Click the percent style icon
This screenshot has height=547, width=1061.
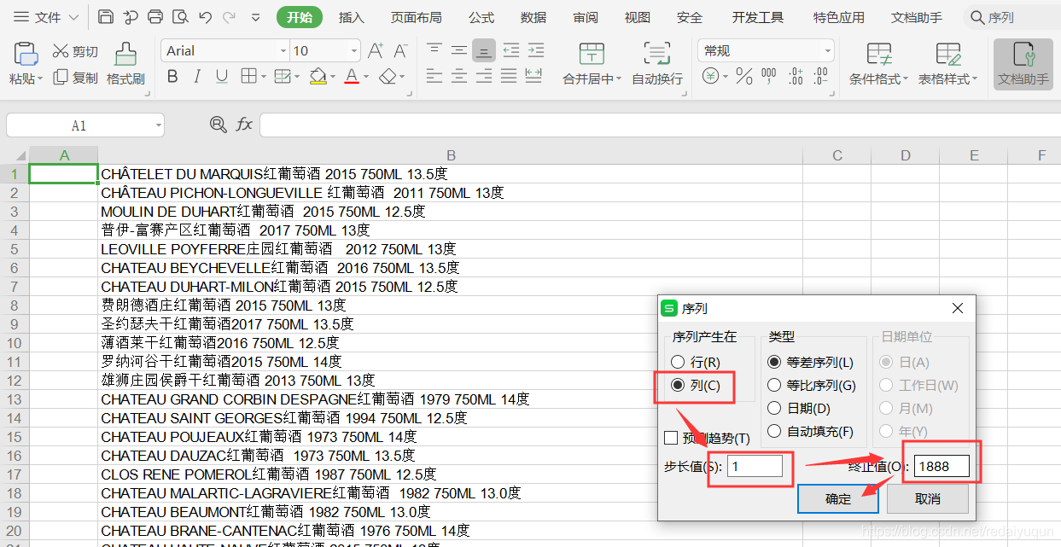(x=744, y=77)
